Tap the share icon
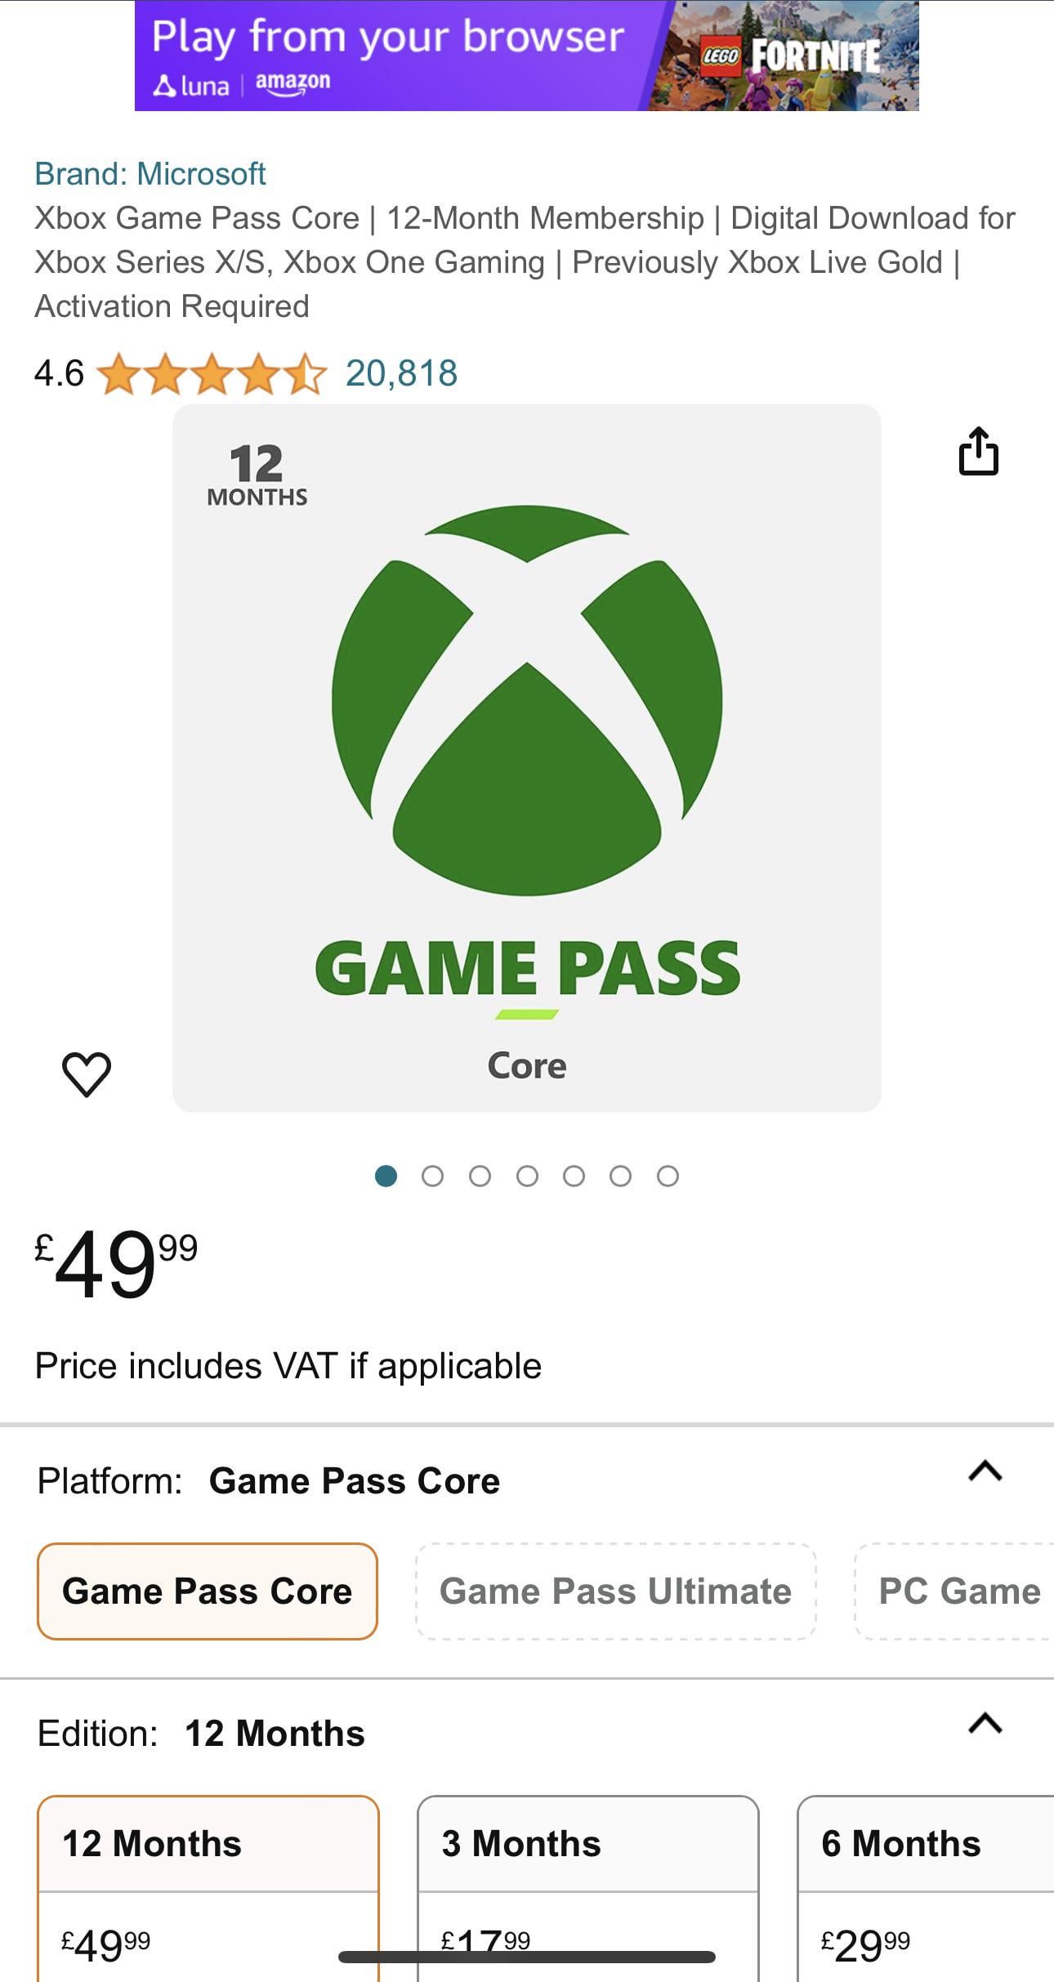The image size is (1054, 1982). (978, 450)
